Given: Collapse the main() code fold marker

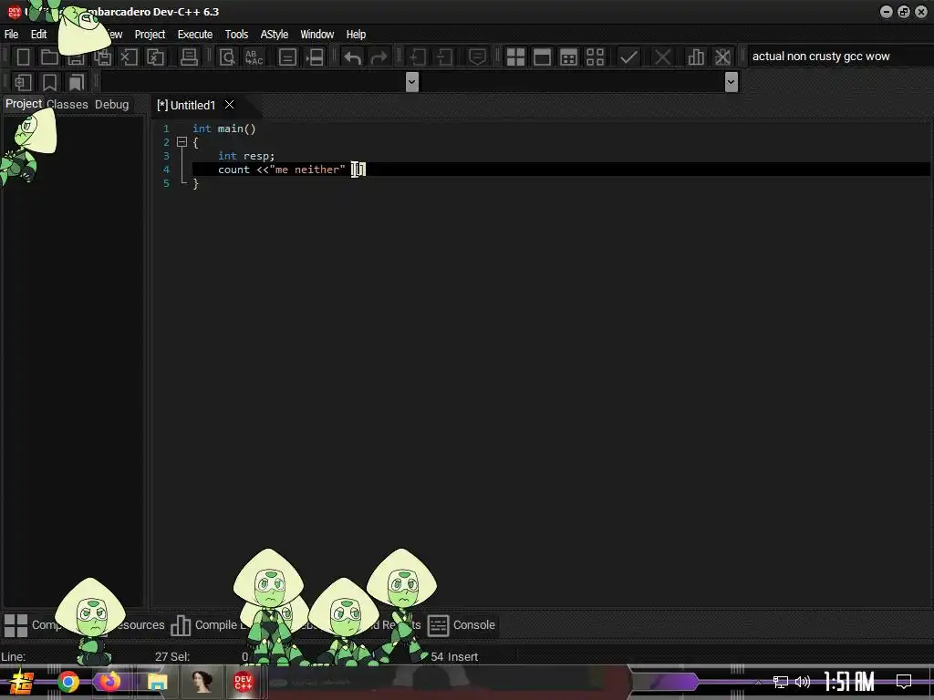Looking at the screenshot, I should (x=182, y=142).
